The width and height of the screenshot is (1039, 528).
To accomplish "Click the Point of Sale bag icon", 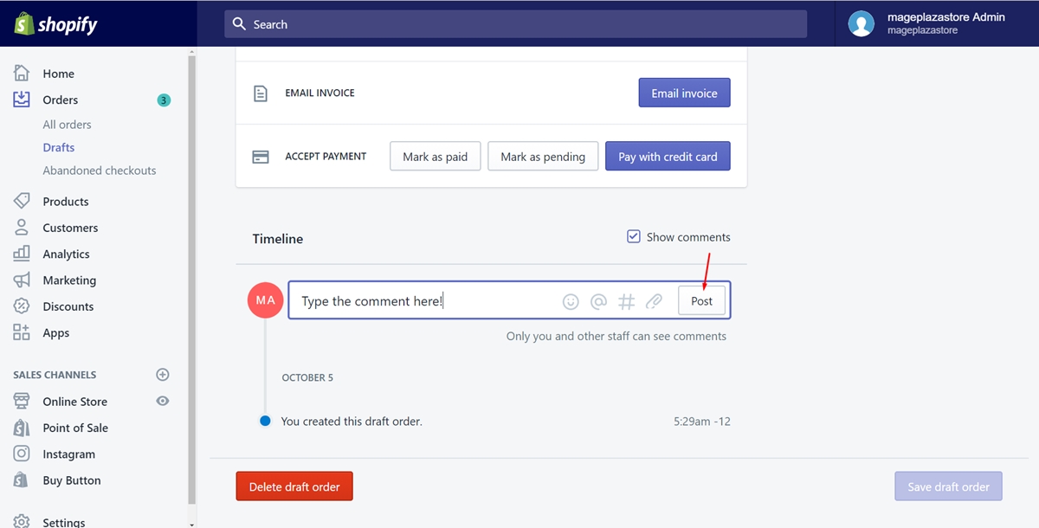I will pos(22,428).
